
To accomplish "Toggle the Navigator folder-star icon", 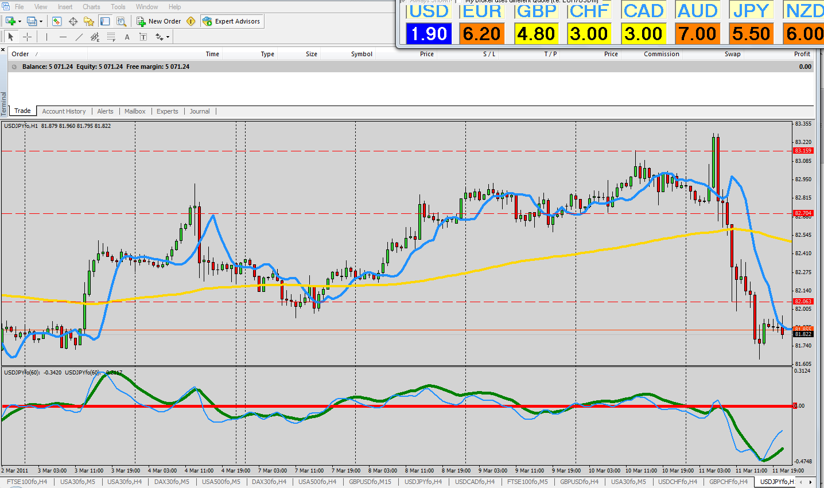I will [89, 21].
